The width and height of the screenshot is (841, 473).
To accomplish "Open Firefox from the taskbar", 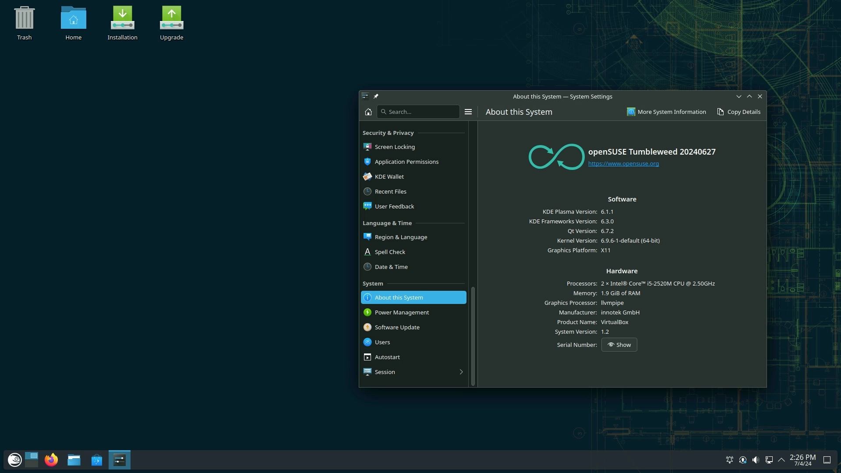I will pos(51,460).
